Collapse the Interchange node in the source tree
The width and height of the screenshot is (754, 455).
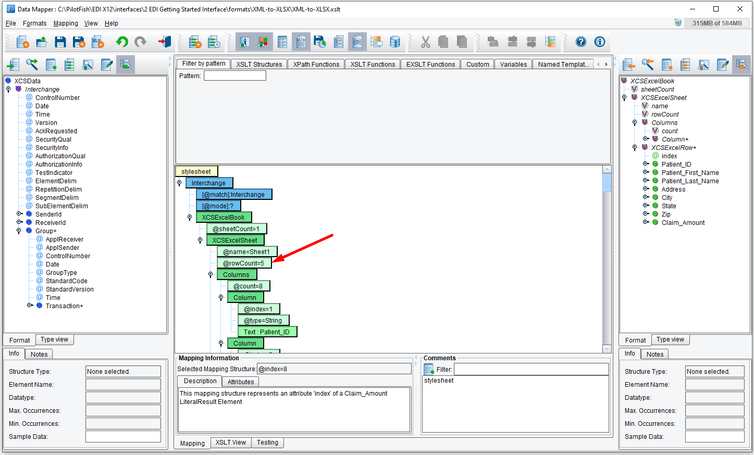8,89
